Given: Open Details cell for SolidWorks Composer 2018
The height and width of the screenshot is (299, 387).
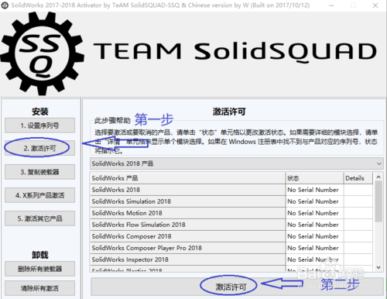Looking at the screenshot, I should [x=358, y=236].
